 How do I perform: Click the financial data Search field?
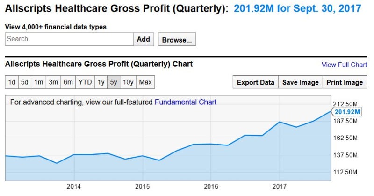[x=69, y=39]
